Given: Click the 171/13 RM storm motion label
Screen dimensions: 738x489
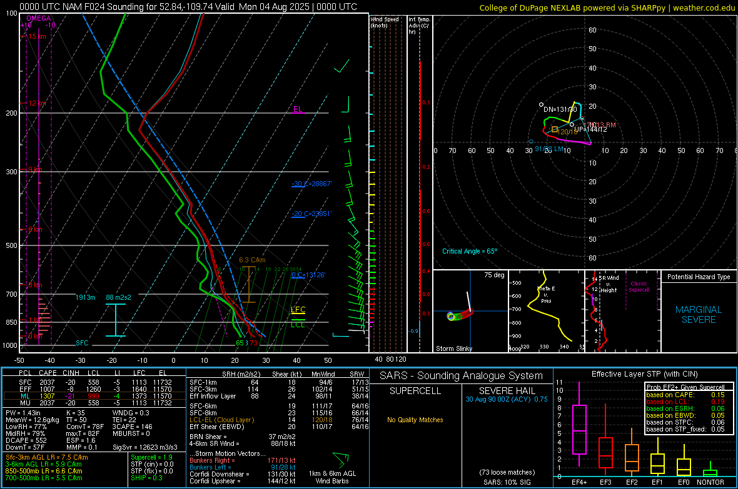Looking at the screenshot, I should (600, 125).
